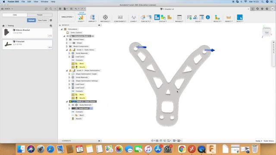276x155 pixels.
Task: Expand the Origin node
Action: point(67,43)
